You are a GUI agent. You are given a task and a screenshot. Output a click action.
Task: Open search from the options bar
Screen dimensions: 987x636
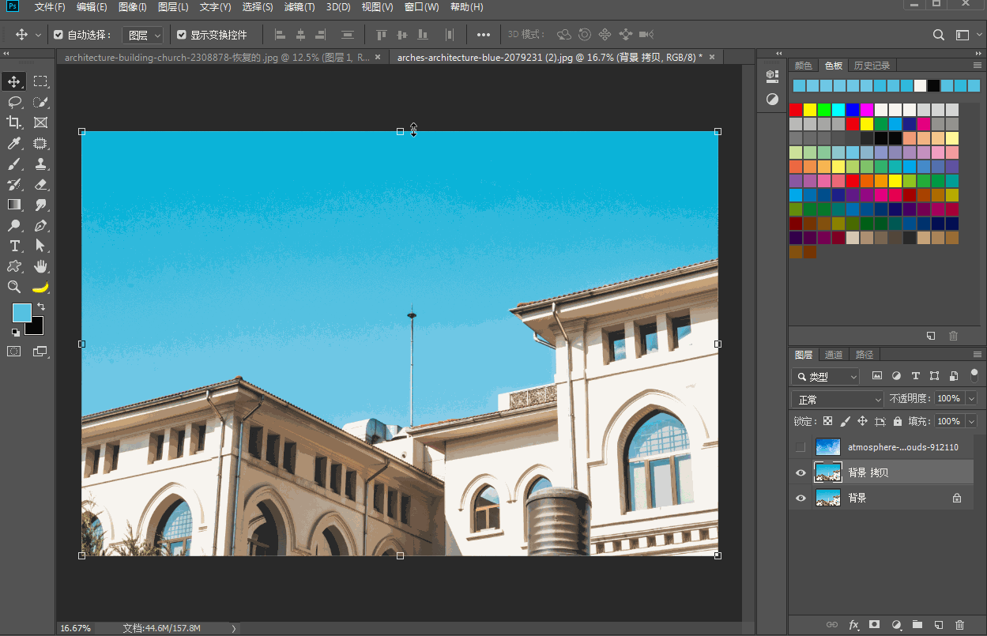[x=938, y=35]
